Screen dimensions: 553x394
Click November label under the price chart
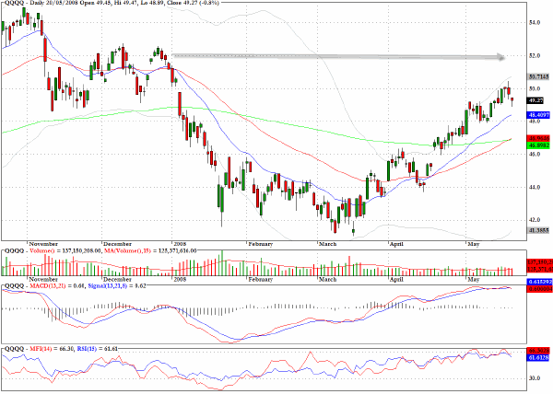click(43, 244)
